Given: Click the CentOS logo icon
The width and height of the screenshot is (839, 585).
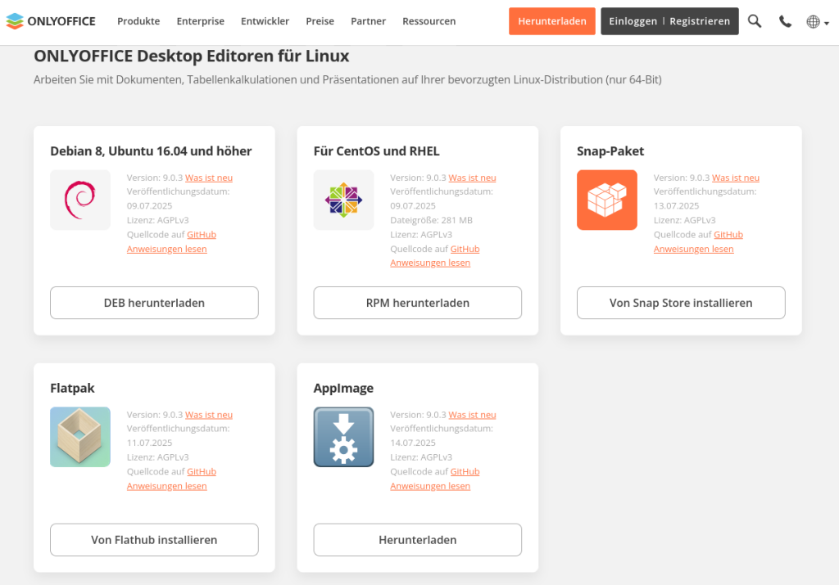Looking at the screenshot, I should 343,200.
